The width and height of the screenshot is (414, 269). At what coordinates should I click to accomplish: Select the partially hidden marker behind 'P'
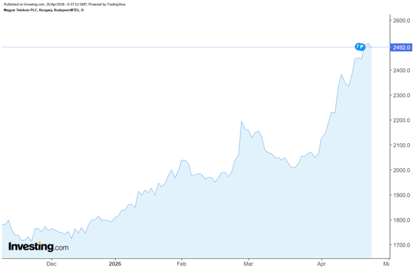(x=357, y=47)
